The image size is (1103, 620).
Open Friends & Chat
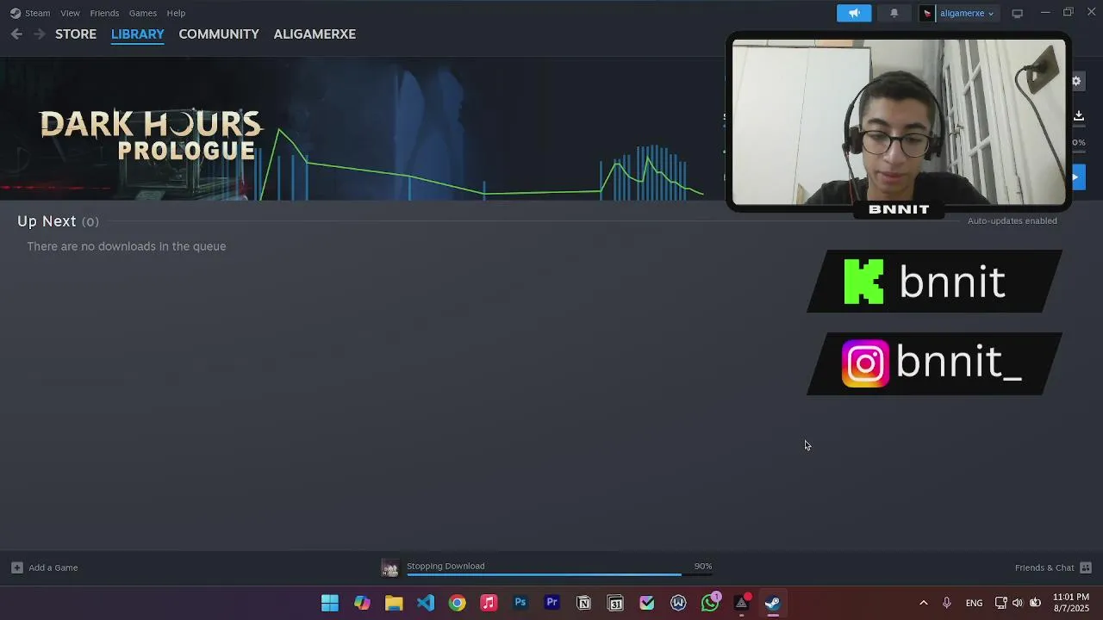pyautogui.click(x=1044, y=567)
